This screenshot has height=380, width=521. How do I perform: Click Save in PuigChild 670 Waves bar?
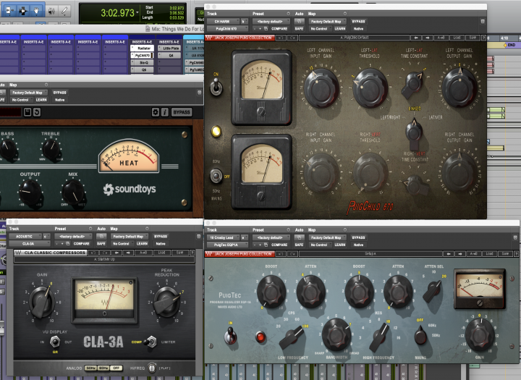pyautogui.click(x=473, y=38)
